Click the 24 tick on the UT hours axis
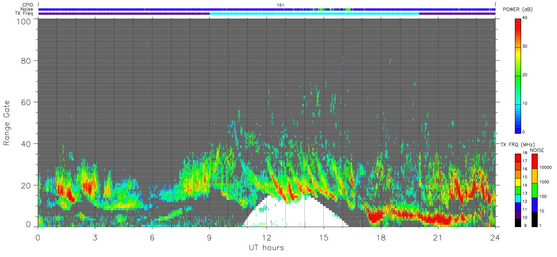 tap(495, 237)
